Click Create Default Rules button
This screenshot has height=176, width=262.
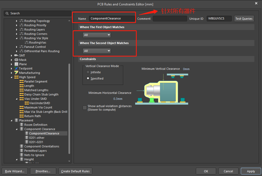tap(75, 171)
